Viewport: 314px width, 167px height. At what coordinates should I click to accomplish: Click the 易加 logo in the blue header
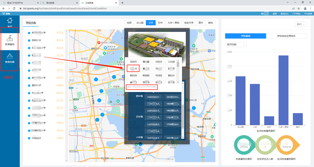pyautogui.click(x=6, y=13)
